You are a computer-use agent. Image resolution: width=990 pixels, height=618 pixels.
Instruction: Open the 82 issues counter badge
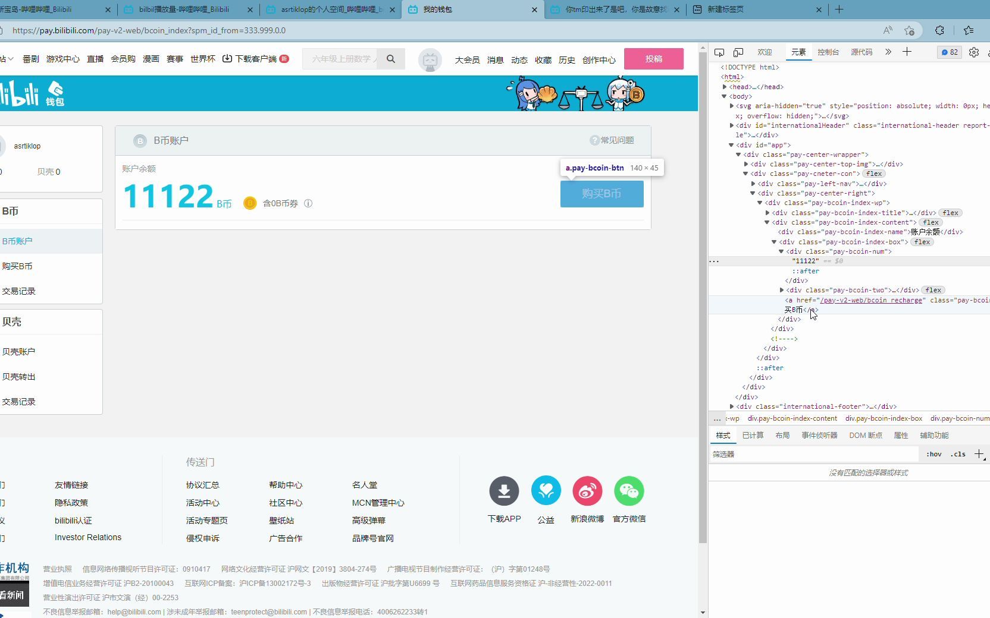point(950,52)
